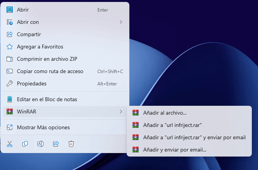
Task: Choose Añadir a "url infriject.rar" y enviar por email
Action: (189, 137)
